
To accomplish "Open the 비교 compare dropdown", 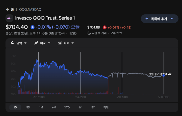I will 42,43.
